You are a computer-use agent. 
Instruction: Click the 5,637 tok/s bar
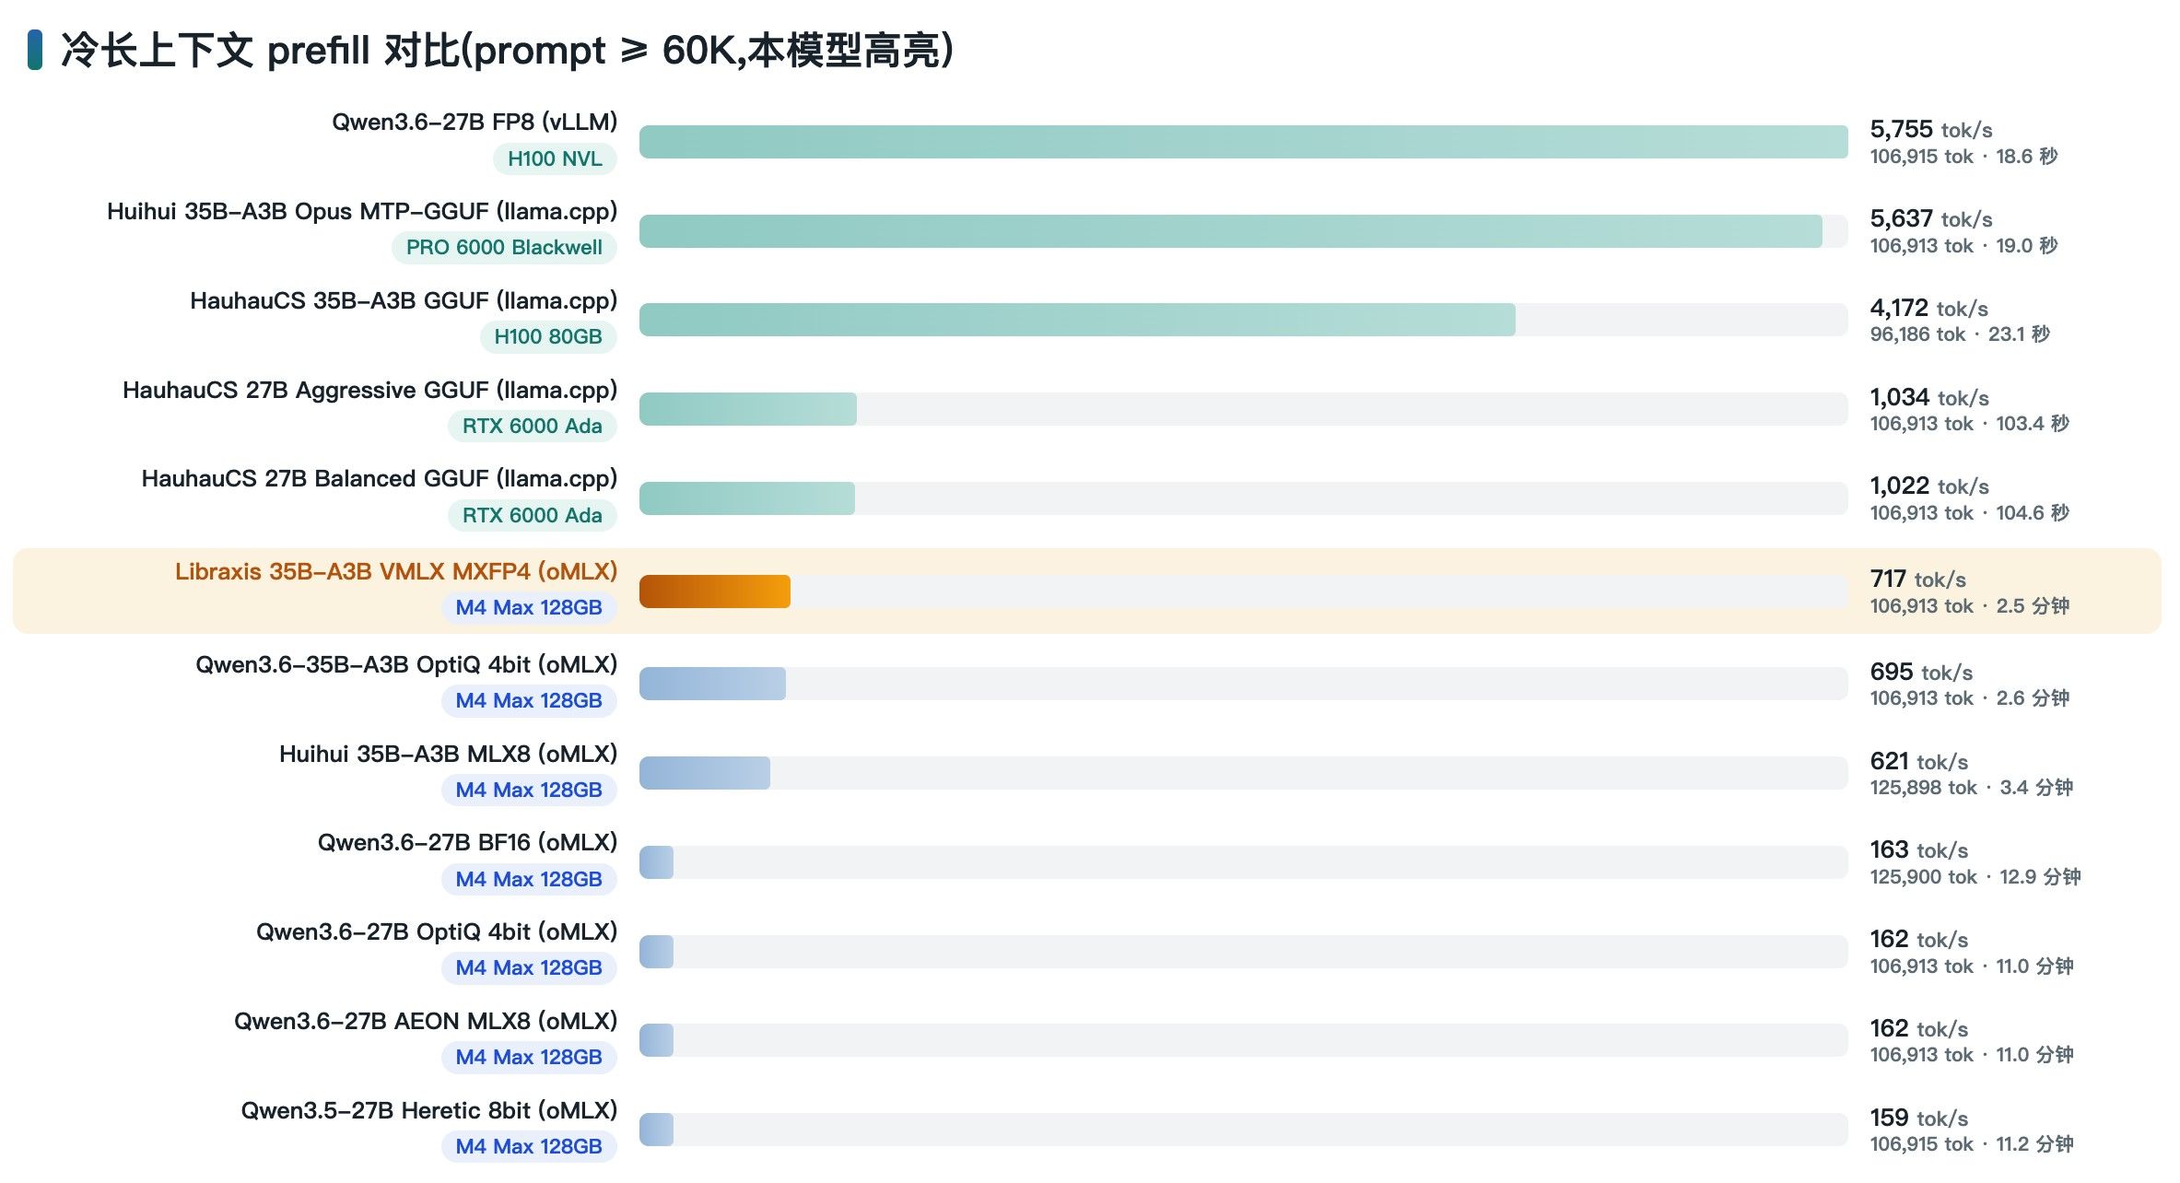coord(1230,231)
